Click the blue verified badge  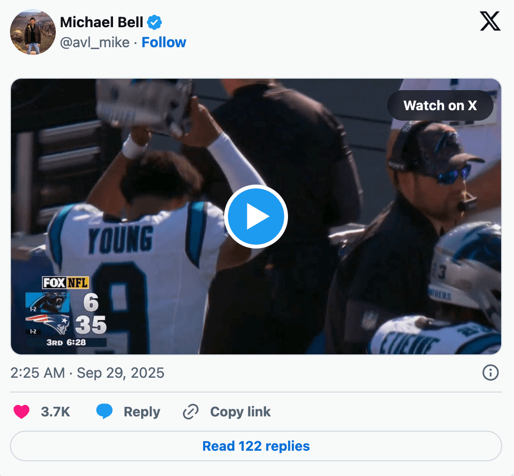pos(154,22)
